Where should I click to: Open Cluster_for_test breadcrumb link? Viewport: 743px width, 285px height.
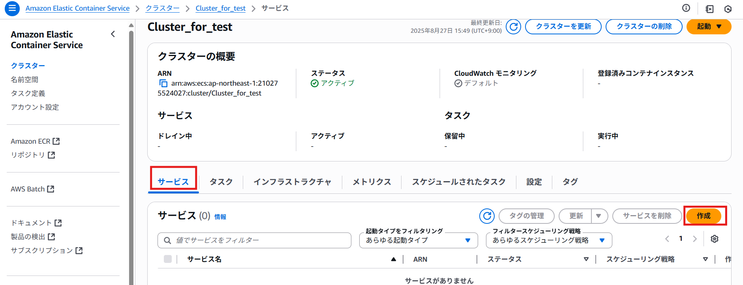click(x=220, y=8)
